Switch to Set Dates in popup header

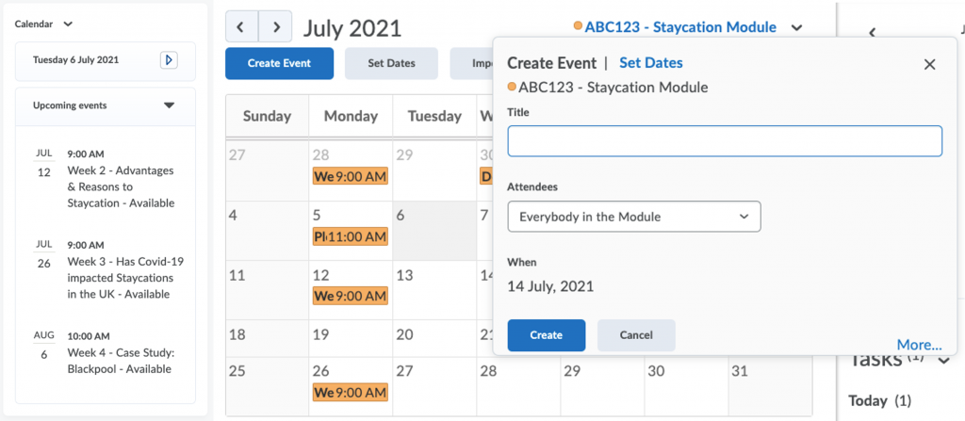coord(650,63)
